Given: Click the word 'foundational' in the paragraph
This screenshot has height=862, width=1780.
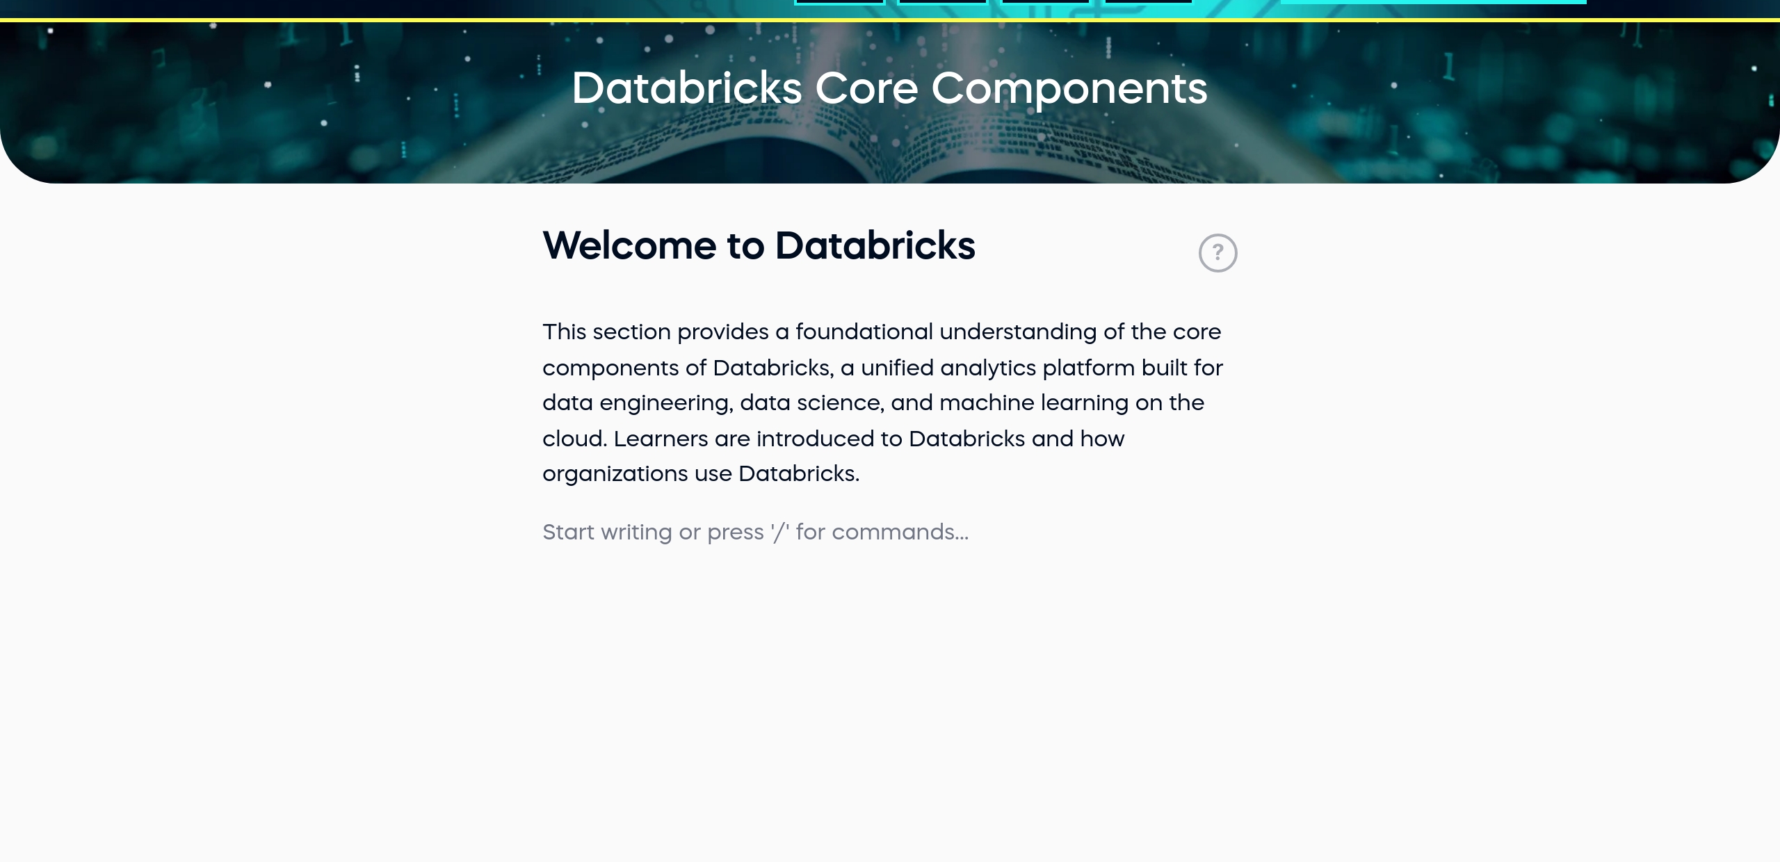Looking at the screenshot, I should (x=864, y=332).
